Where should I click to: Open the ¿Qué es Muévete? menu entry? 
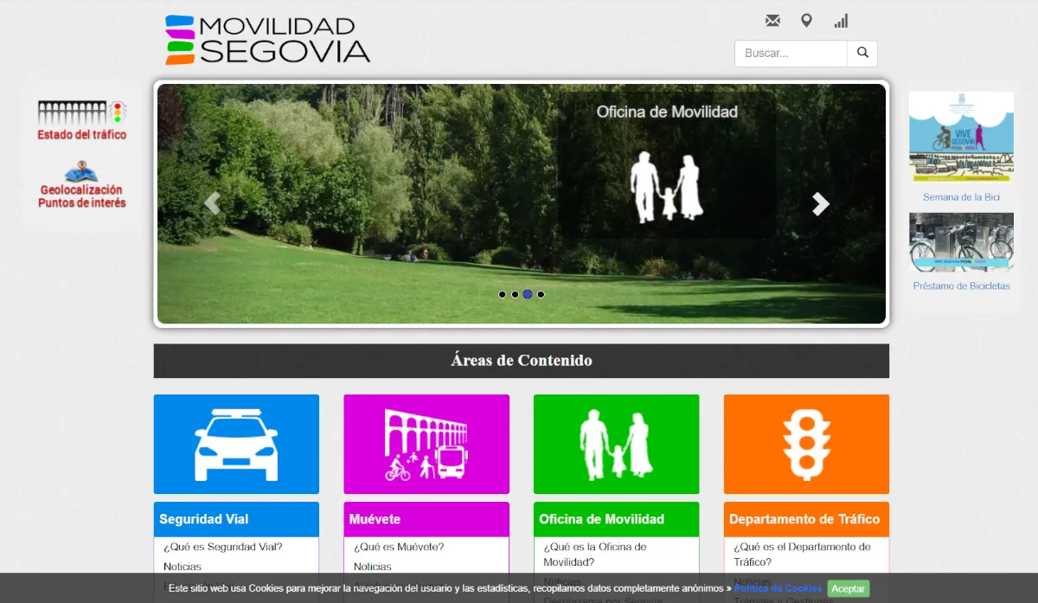click(x=400, y=547)
